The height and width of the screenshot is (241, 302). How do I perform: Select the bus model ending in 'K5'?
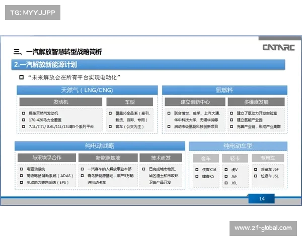tap(208, 176)
